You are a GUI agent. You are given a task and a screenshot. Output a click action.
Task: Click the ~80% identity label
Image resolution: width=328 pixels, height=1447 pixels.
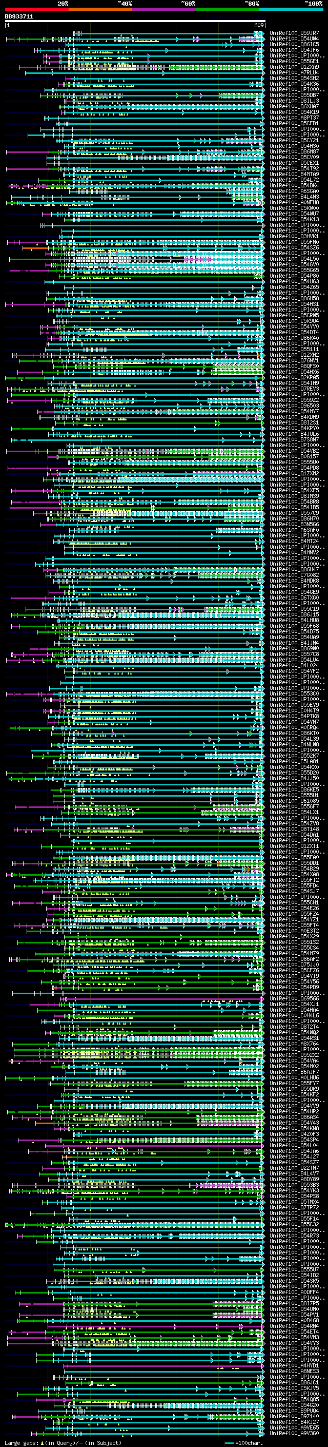point(252,4)
